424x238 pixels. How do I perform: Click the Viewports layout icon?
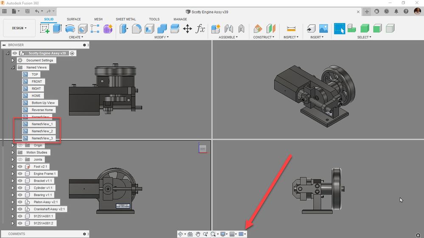[241, 234]
